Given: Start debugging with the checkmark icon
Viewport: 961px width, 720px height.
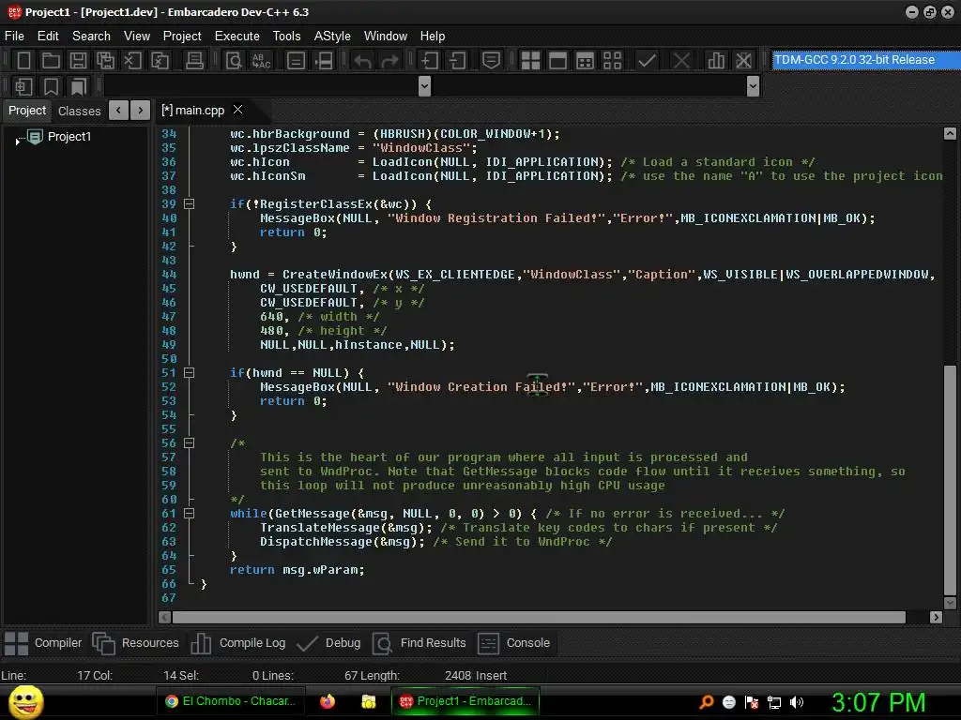Looking at the screenshot, I should point(647,61).
